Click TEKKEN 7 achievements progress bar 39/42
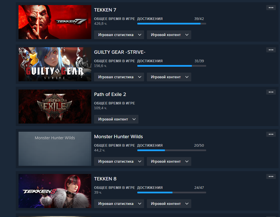 [x=172, y=24]
